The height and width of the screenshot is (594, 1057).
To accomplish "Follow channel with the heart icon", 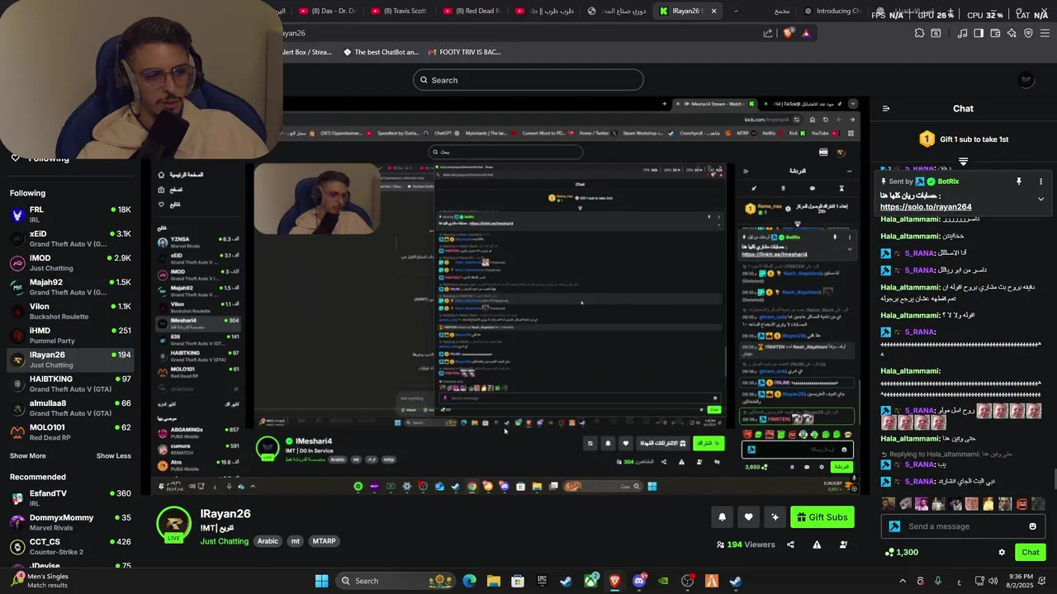I will coord(748,517).
